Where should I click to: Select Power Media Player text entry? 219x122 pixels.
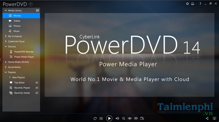coord(24,57)
